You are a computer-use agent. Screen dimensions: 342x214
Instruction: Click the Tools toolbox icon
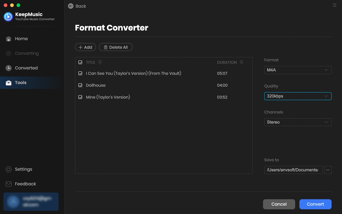pyautogui.click(x=9, y=82)
